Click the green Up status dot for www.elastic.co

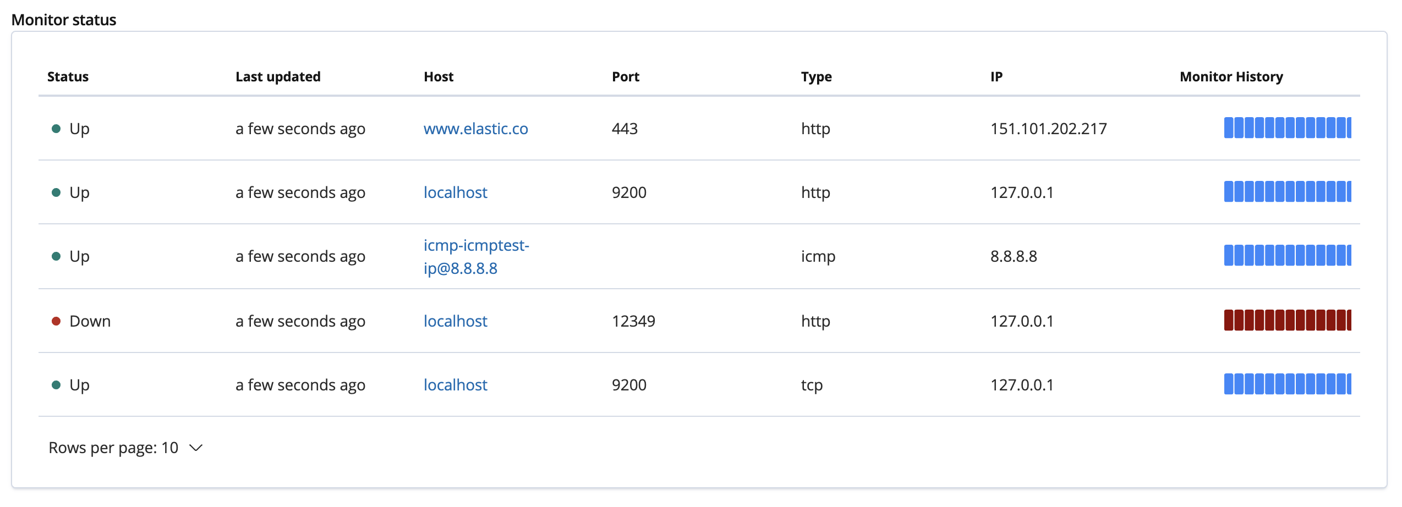[56, 129]
